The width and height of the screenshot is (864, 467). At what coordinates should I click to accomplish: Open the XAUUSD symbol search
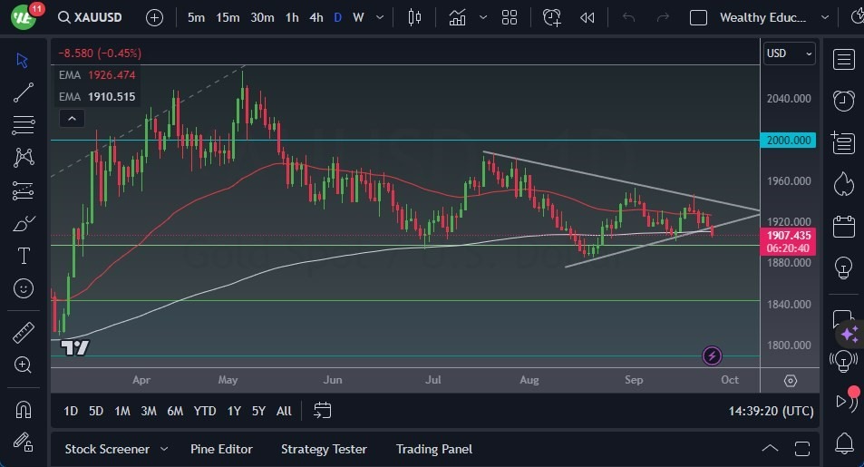click(x=90, y=17)
